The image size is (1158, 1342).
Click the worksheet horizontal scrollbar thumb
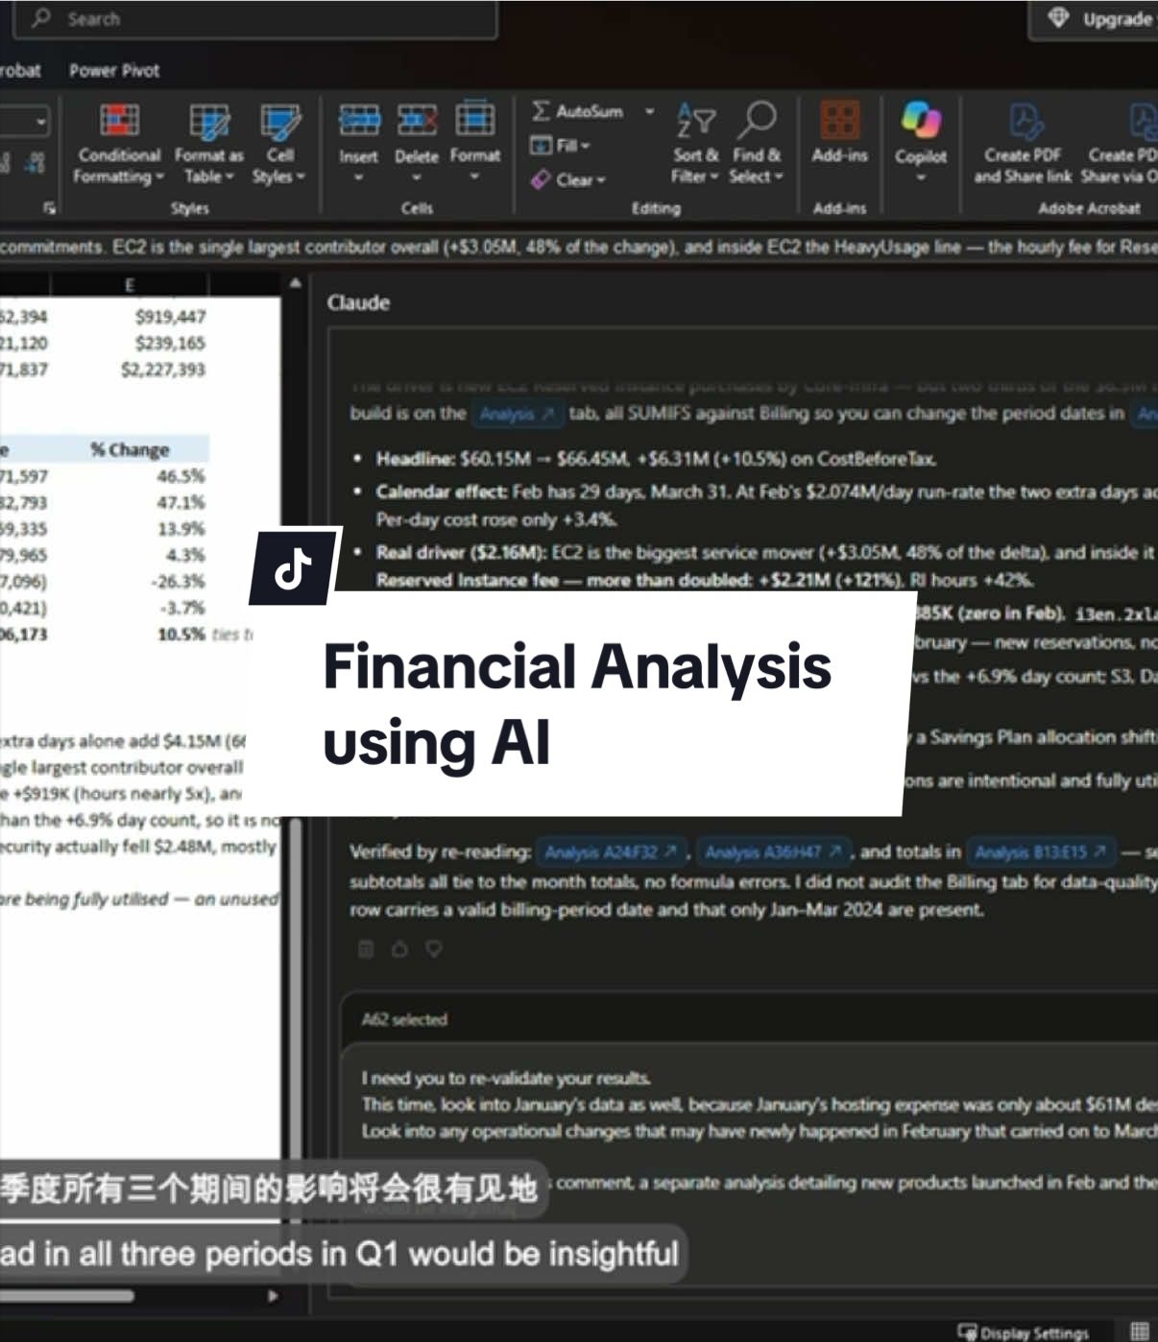(x=67, y=1296)
